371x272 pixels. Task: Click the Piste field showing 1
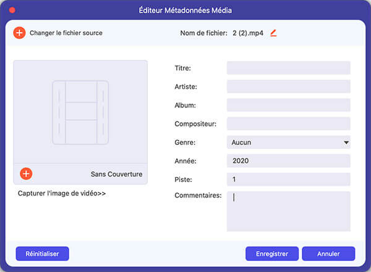(288, 179)
